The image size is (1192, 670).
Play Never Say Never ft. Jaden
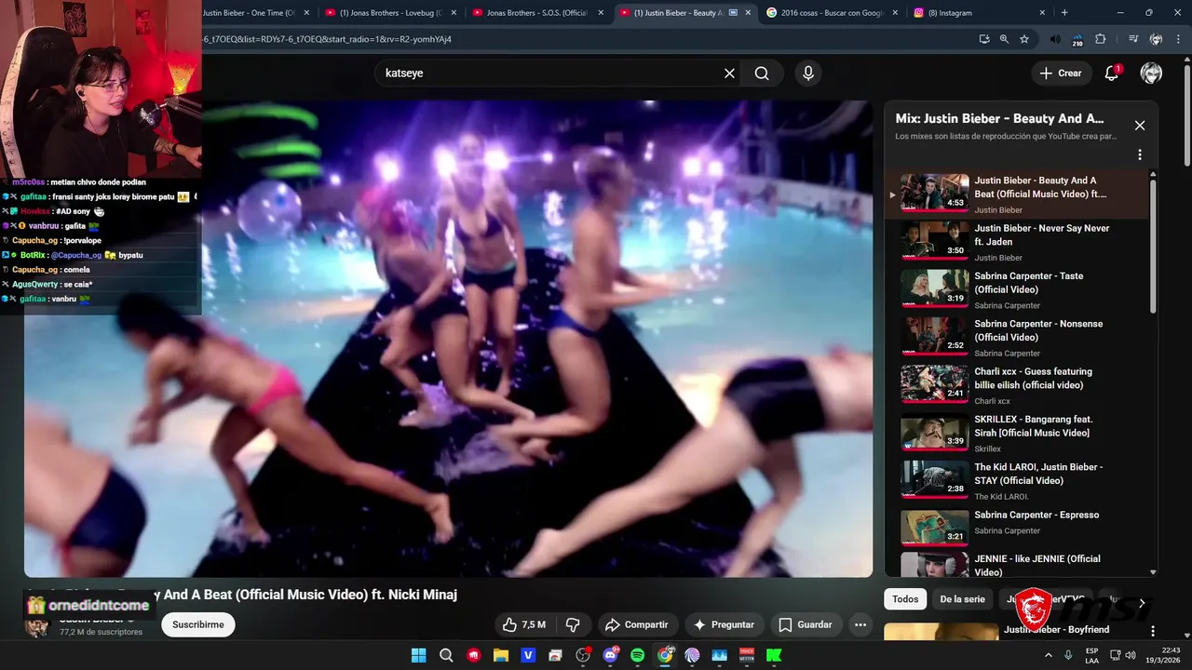[x=1017, y=242]
